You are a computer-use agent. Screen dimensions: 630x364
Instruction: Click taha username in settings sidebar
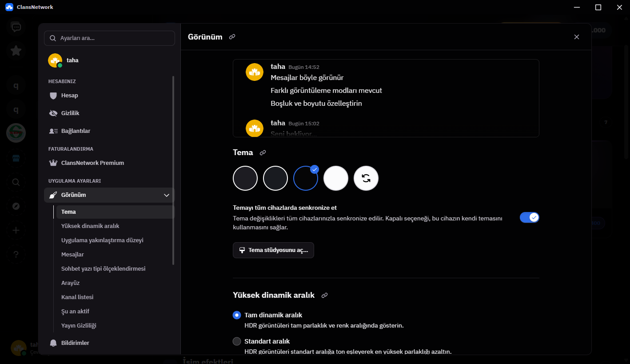point(72,60)
